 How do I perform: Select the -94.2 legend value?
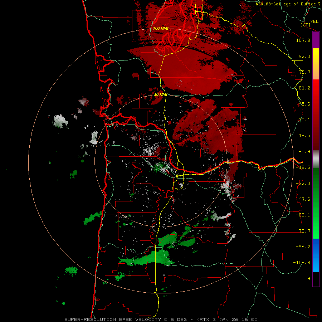pyautogui.click(x=303, y=247)
